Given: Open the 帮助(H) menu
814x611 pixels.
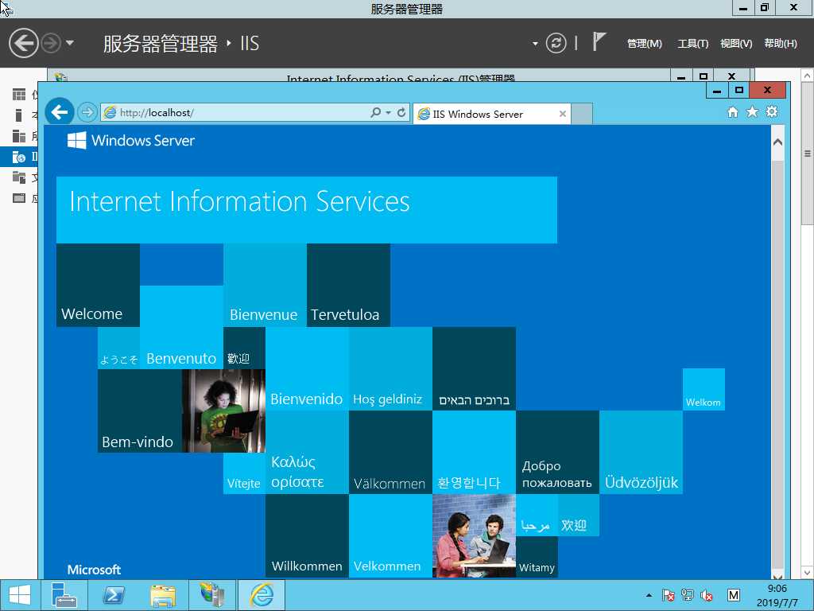Looking at the screenshot, I should point(781,44).
